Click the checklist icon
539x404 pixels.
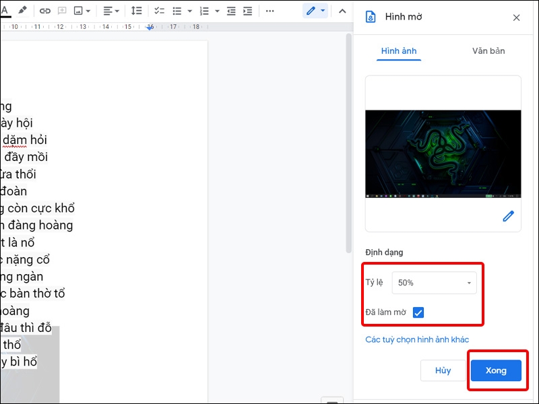(x=159, y=11)
